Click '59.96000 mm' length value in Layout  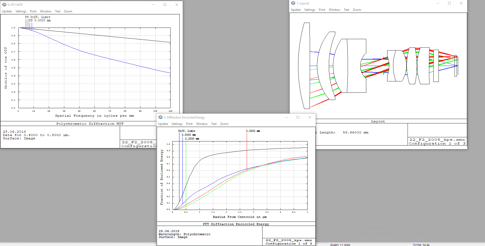click(356, 132)
